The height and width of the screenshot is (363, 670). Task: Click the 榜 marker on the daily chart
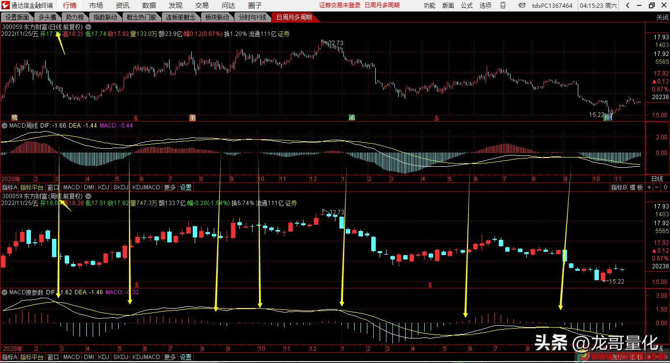(14, 118)
